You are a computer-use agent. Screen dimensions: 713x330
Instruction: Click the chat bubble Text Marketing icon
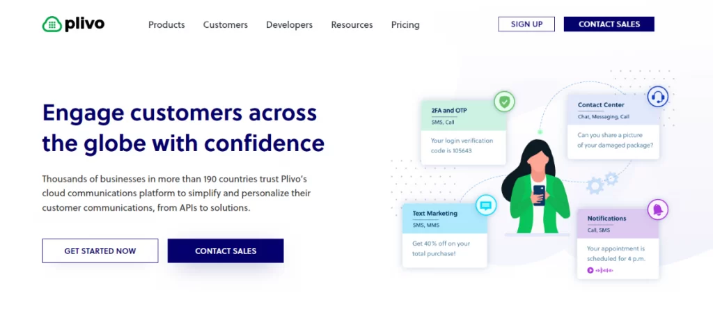[485, 205]
